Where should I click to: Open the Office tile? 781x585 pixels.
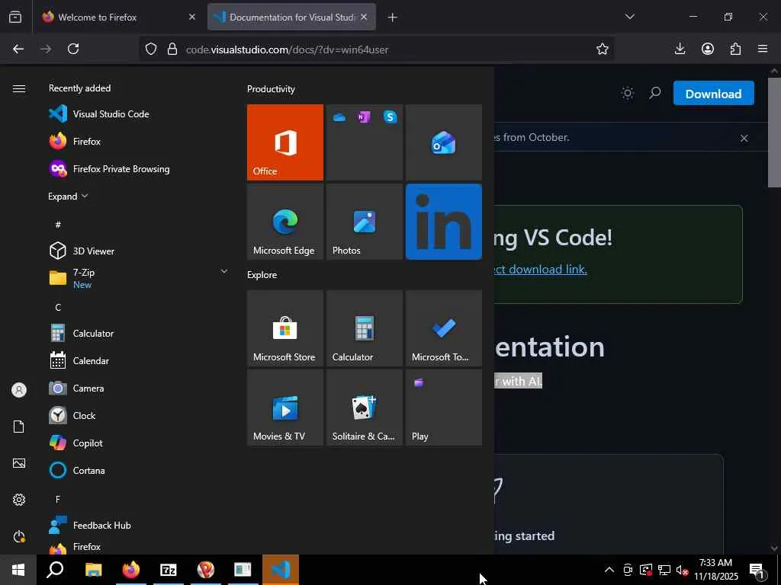(285, 142)
